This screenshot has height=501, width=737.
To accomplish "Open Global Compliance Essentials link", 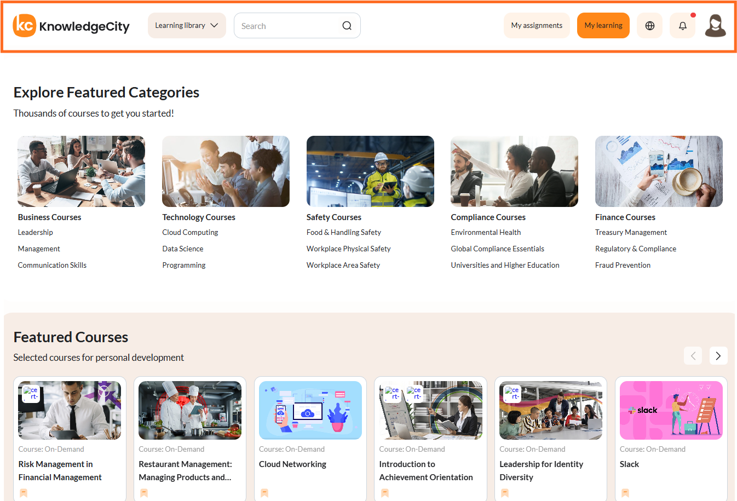I will tap(498, 249).
